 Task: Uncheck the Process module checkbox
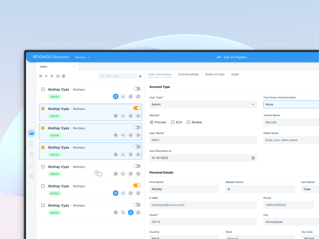[x=151, y=122]
